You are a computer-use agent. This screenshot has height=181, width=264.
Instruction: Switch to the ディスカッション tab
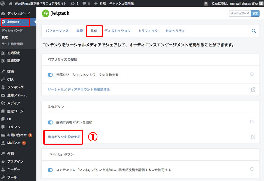pos(118,31)
